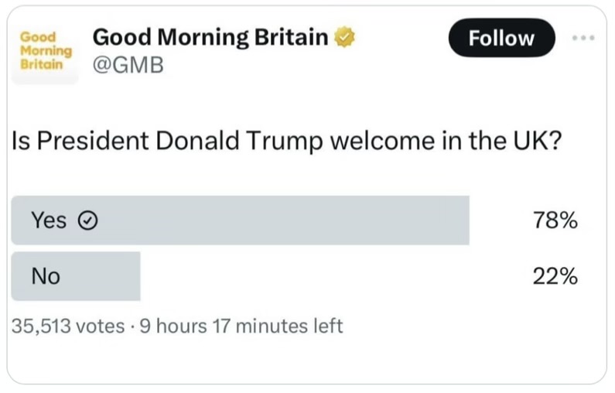
Task: Select the Yes poll result bar
Action: coord(240,220)
